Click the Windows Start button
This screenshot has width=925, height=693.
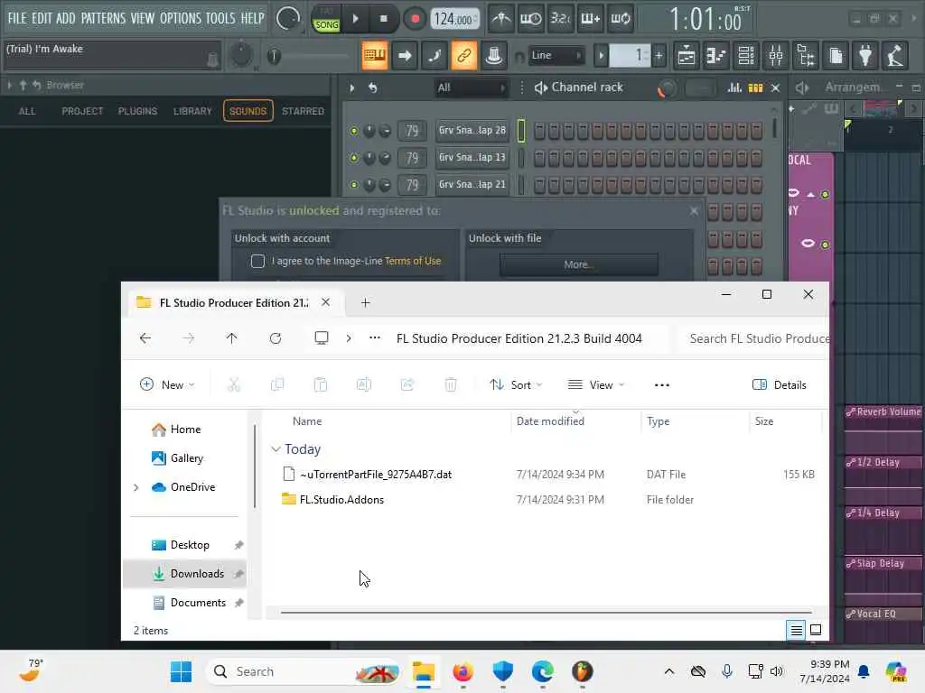pyautogui.click(x=181, y=671)
